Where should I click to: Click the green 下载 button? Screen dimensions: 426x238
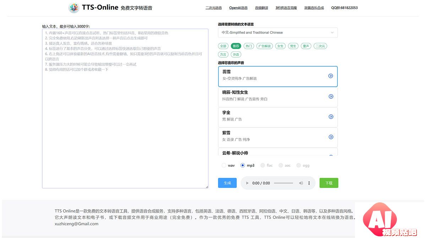coord(329,183)
